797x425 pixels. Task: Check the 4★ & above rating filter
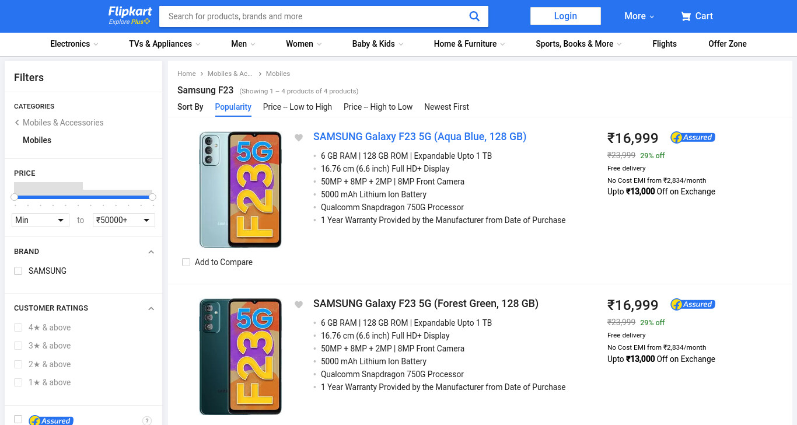coord(18,328)
